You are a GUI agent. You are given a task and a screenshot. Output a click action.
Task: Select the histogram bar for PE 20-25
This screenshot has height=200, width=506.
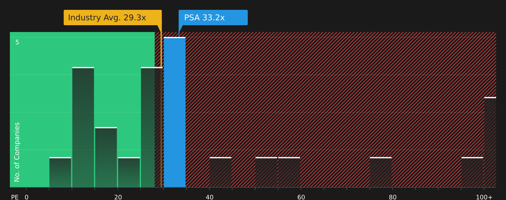pos(129,172)
